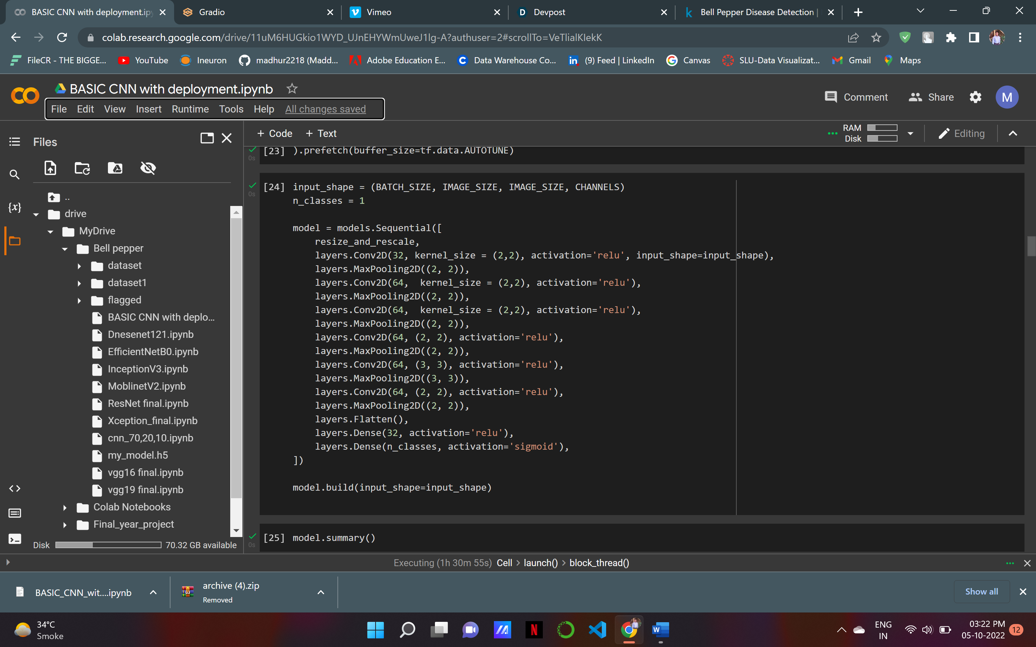Collapse the Bell pepper folder

point(65,249)
